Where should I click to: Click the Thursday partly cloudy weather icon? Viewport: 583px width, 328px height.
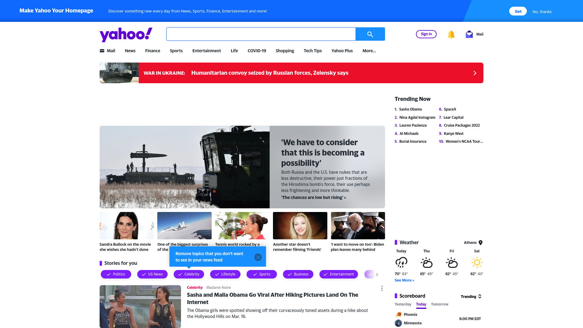tap(427, 262)
